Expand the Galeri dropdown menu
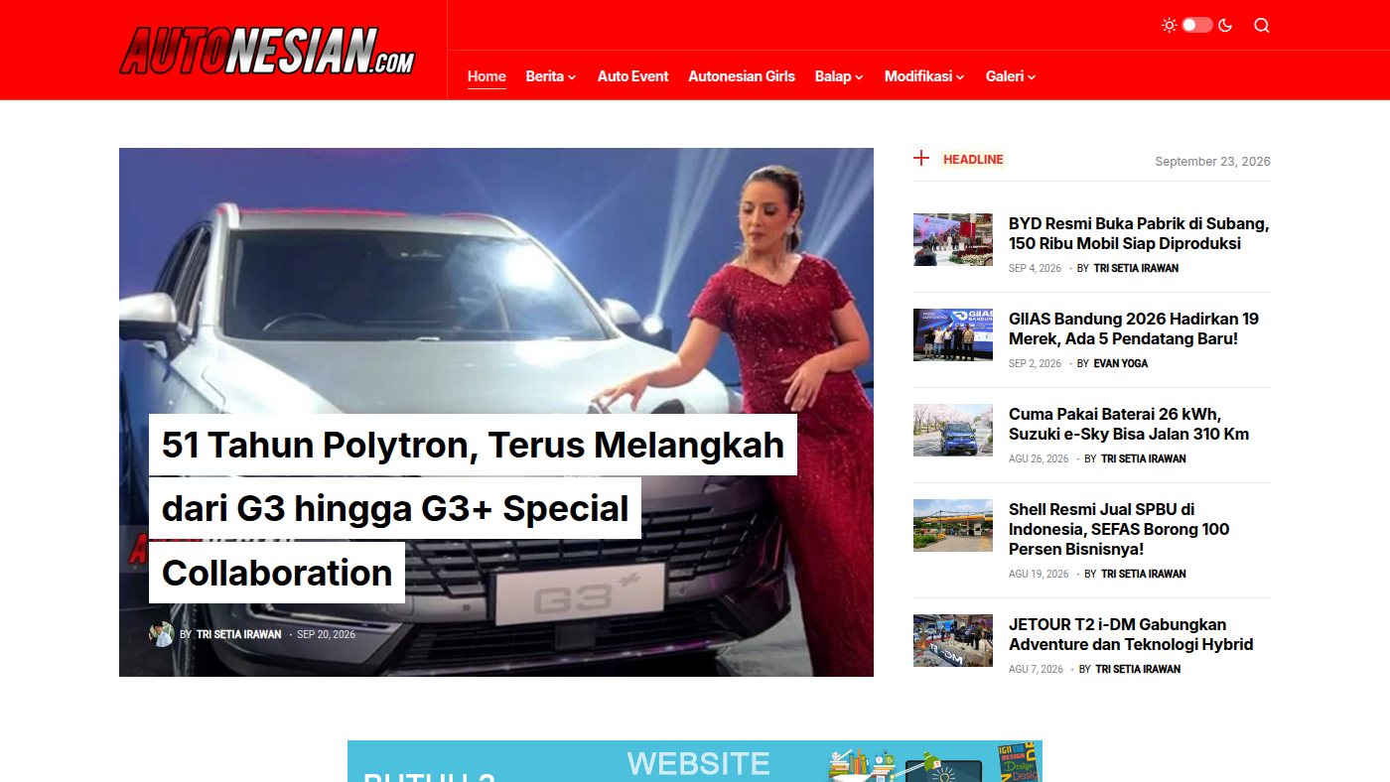The width and height of the screenshot is (1390, 782). pos(1011,76)
